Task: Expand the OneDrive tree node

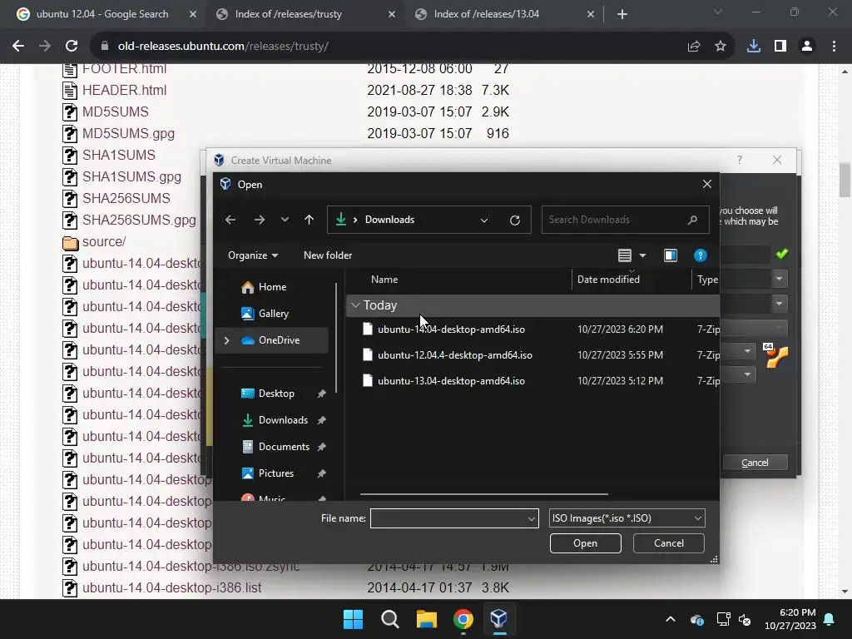Action: click(x=226, y=340)
